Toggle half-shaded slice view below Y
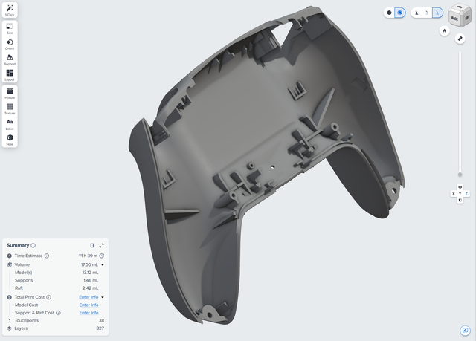476x341 pixels. coord(460,200)
